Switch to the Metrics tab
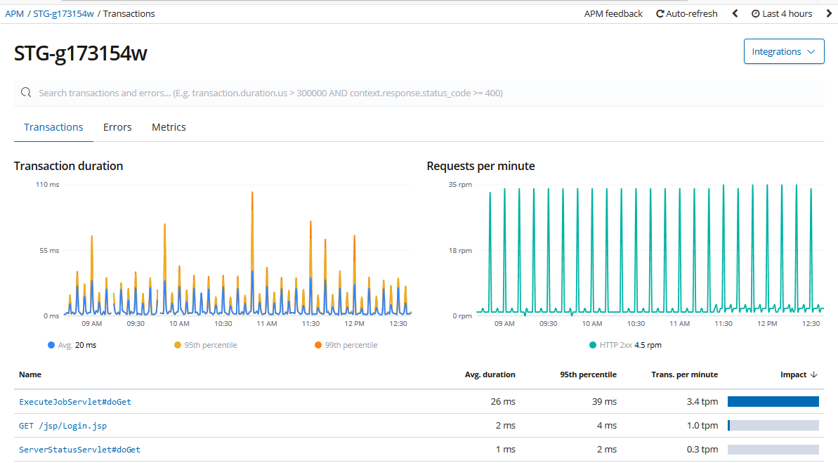This screenshot has height=463, width=838. coord(169,127)
